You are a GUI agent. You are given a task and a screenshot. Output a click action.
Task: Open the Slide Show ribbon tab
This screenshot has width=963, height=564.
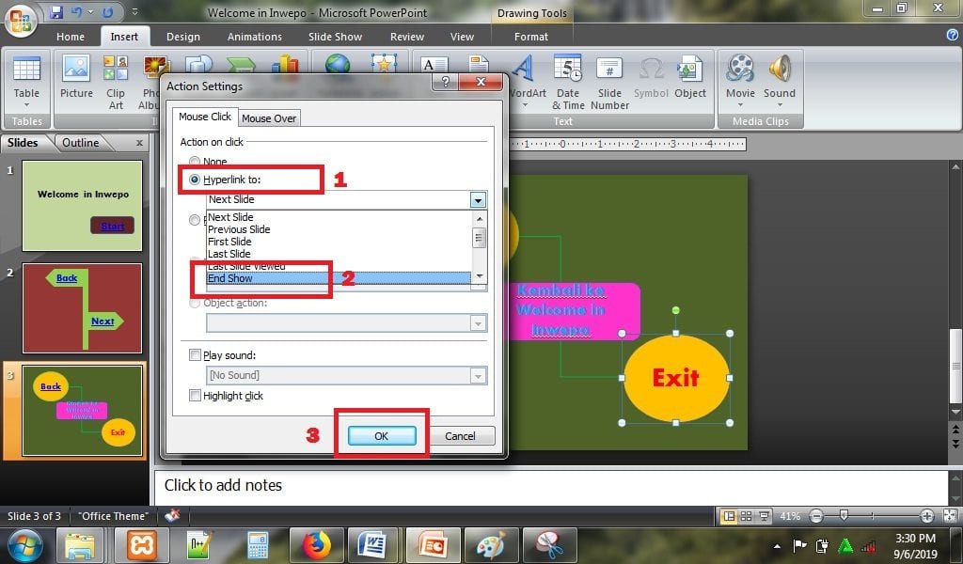point(335,37)
